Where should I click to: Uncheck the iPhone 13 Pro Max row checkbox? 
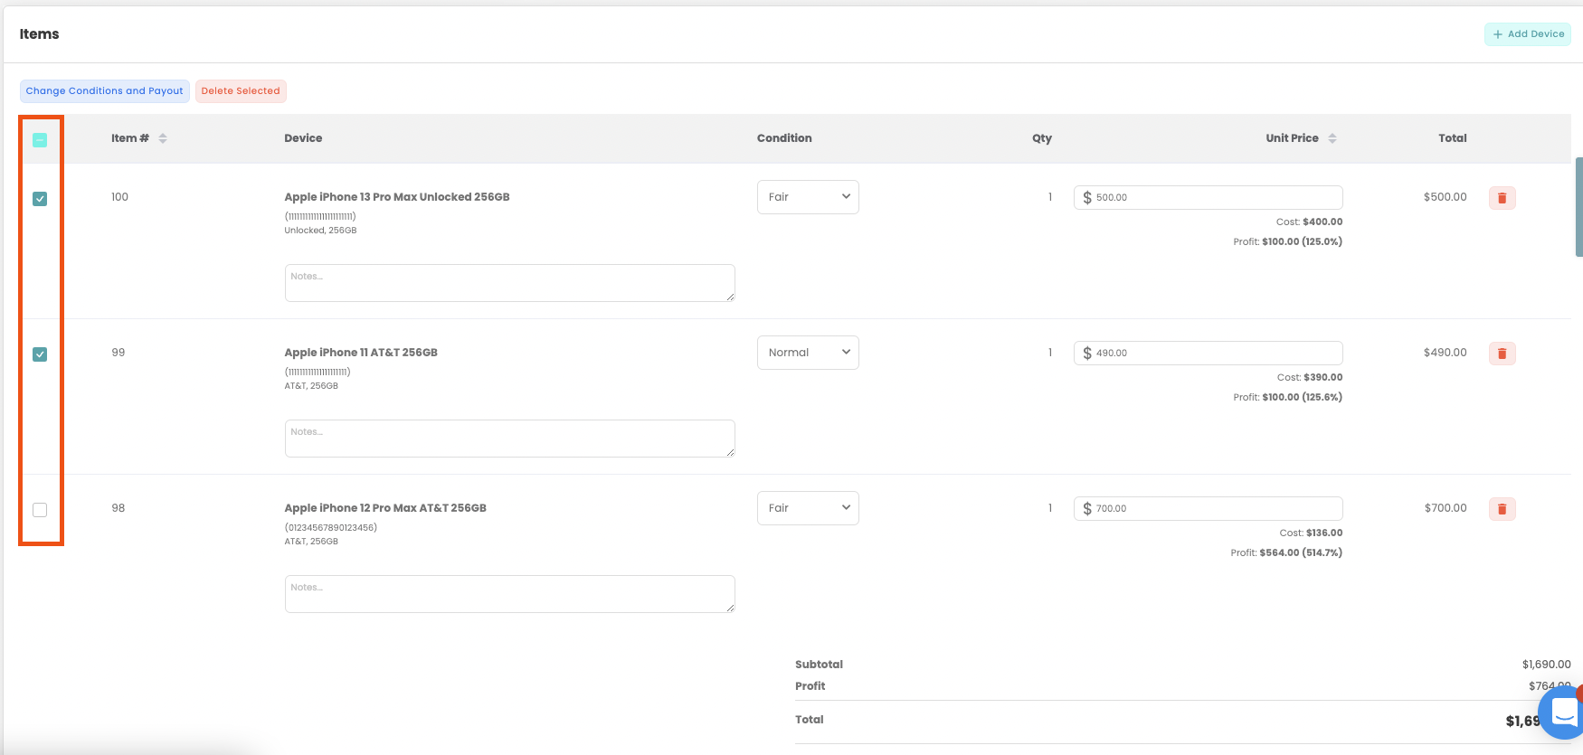(x=40, y=199)
